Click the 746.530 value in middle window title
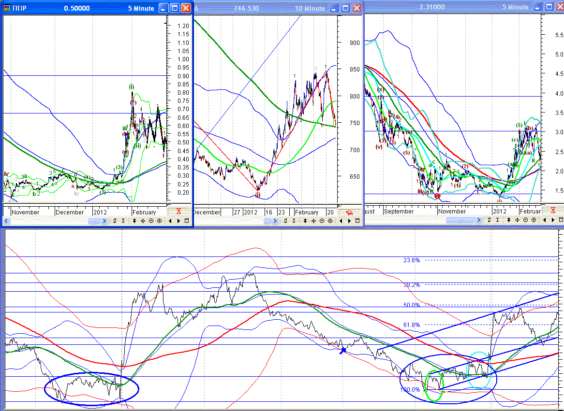The width and height of the screenshot is (564, 411). 246,8
